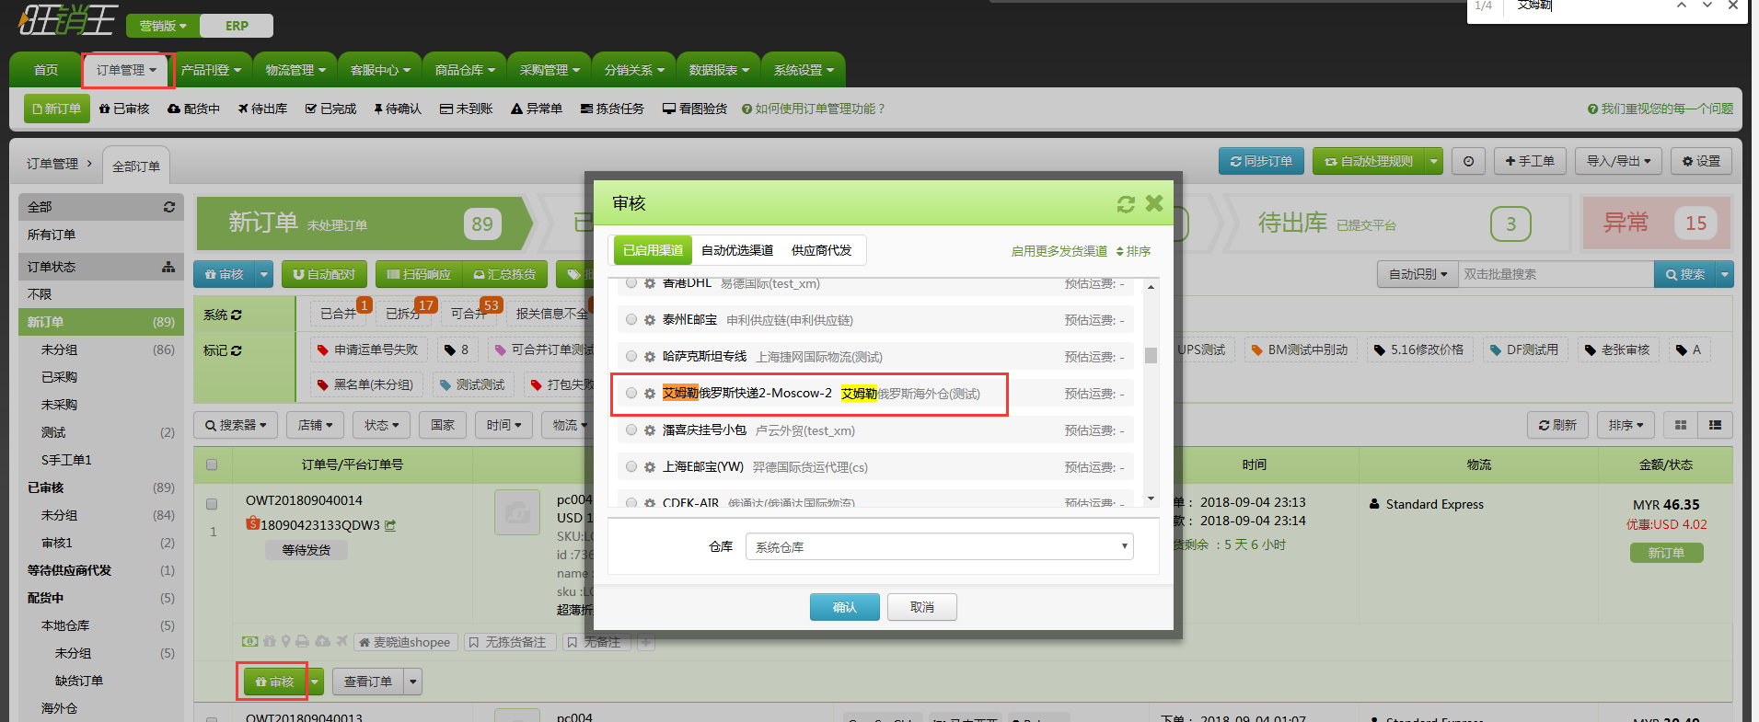Viewport: 1759px width, 722px height.
Task: Open settings gear for 哈萨克斯坦专线 channel
Action: (x=650, y=357)
